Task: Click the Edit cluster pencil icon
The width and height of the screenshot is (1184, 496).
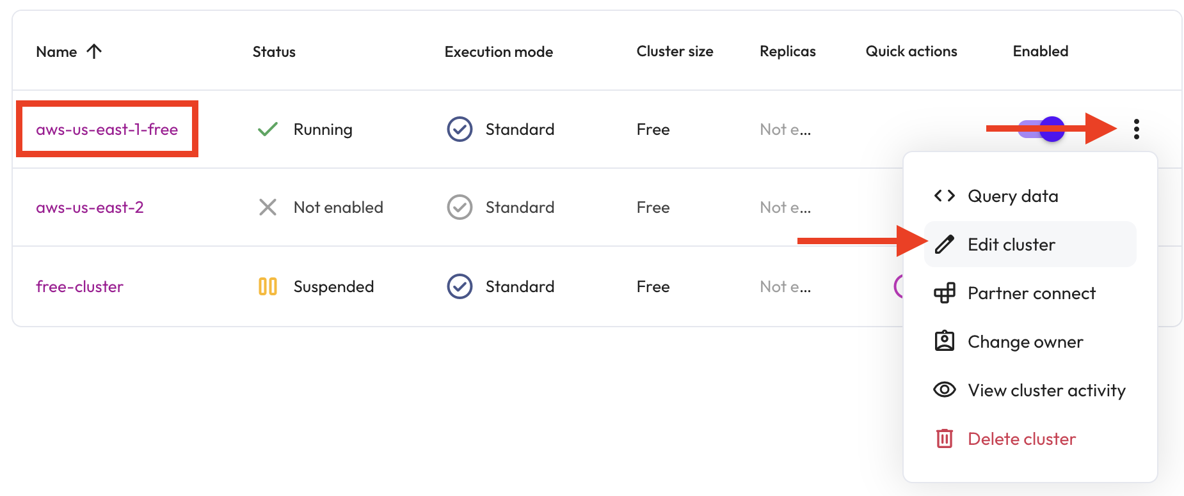Action: [x=944, y=244]
